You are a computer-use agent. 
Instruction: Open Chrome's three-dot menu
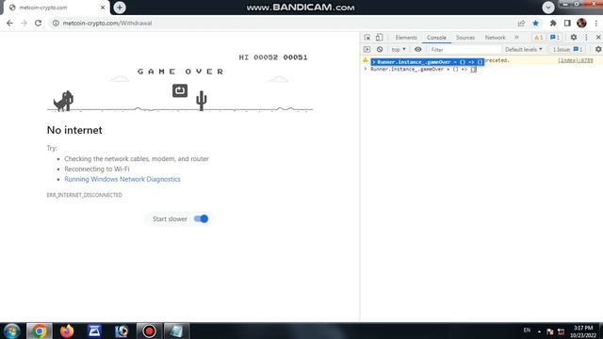pyautogui.click(x=595, y=23)
